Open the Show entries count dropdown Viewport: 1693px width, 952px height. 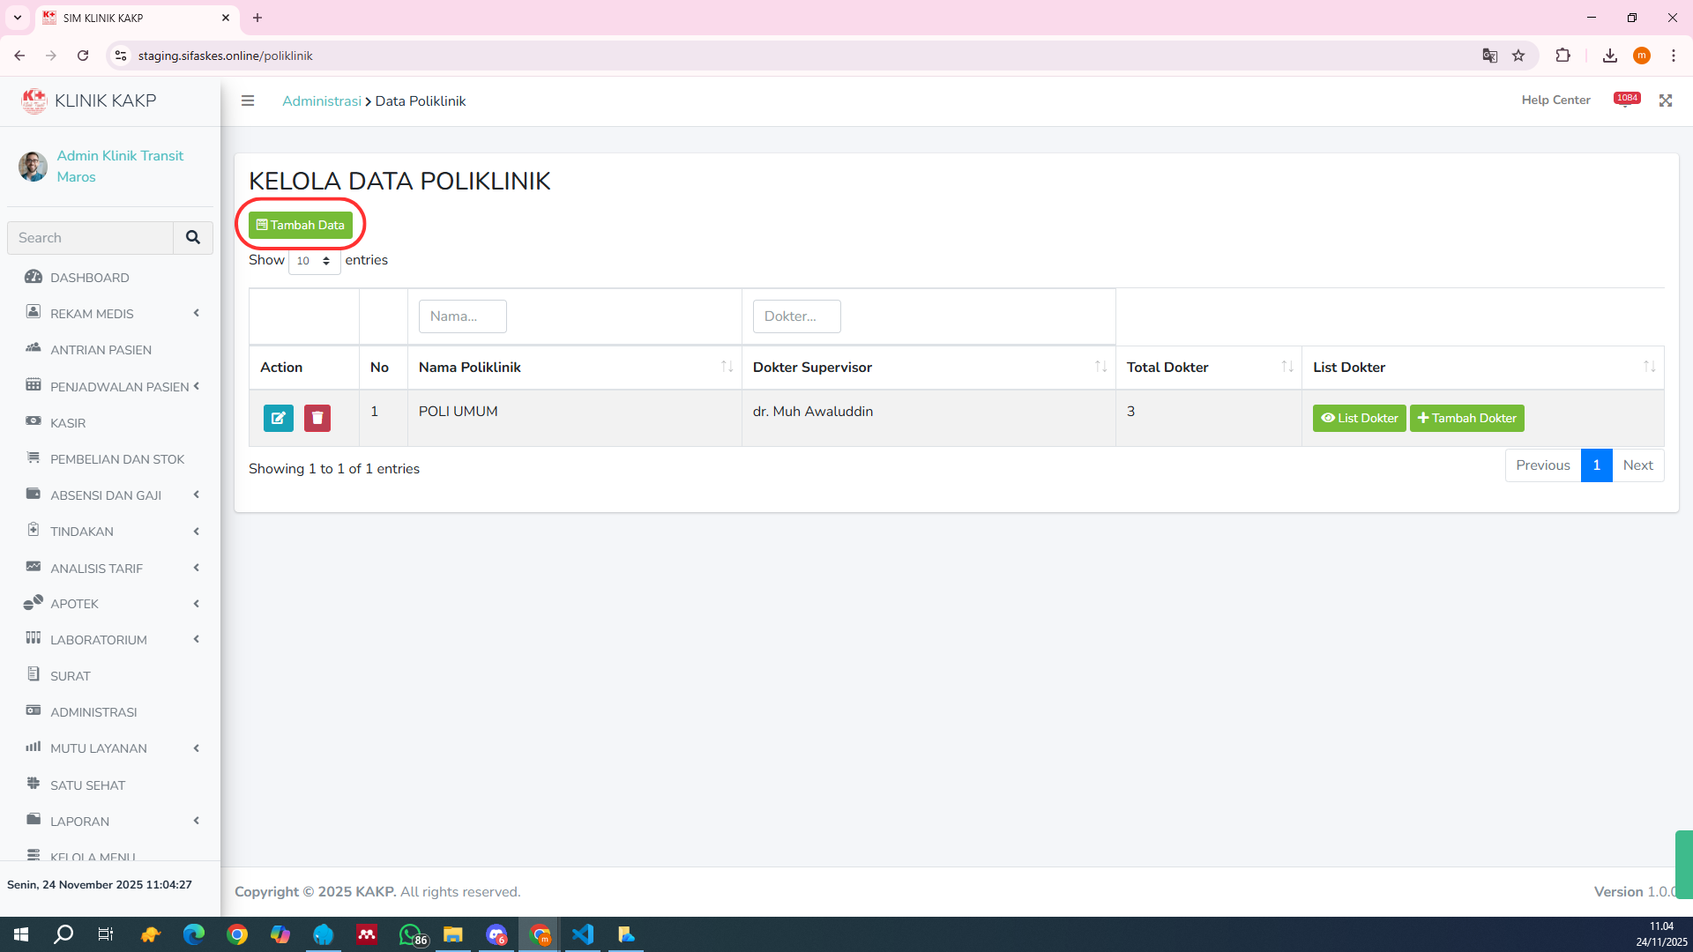pyautogui.click(x=314, y=261)
